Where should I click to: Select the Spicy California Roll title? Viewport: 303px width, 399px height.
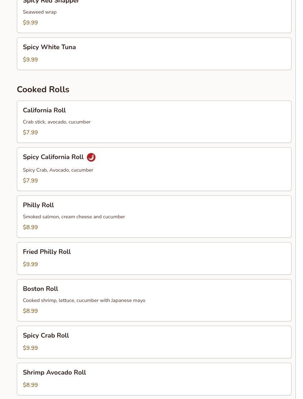pyautogui.click(x=53, y=157)
